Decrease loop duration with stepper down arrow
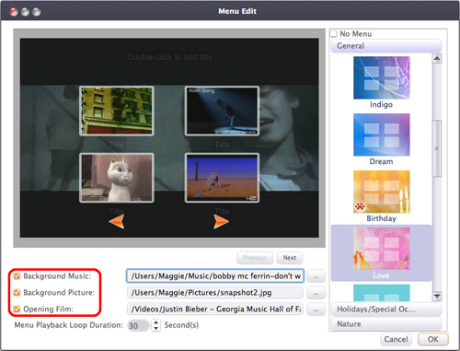The width and height of the screenshot is (460, 351). click(x=156, y=328)
